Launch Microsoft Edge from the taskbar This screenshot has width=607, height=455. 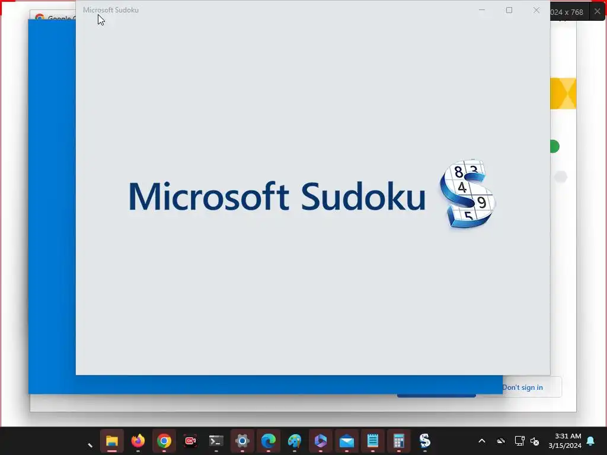(x=269, y=441)
